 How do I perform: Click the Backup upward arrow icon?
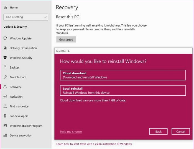pos(5,67)
